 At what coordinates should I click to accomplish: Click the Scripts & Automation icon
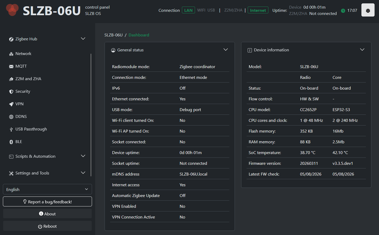[x=11, y=157]
